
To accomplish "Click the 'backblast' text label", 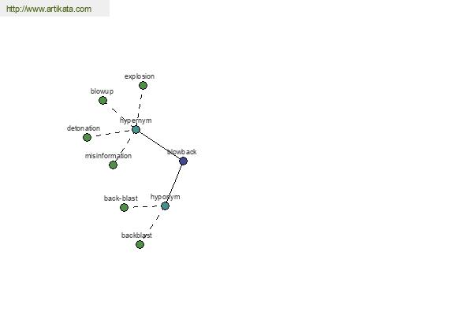I will pyautogui.click(x=136, y=235).
